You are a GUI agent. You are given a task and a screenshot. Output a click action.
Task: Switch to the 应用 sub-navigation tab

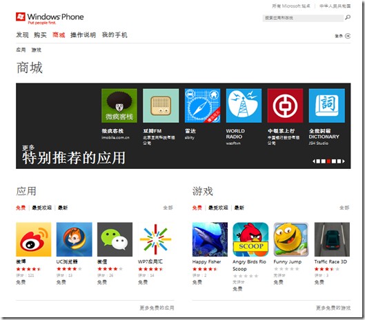pyautogui.click(x=21, y=50)
